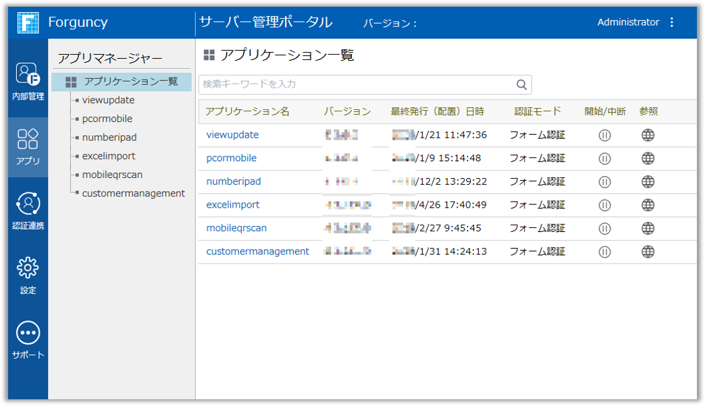Pause the numberipad application
The height and width of the screenshot is (406, 705).
pos(605,182)
